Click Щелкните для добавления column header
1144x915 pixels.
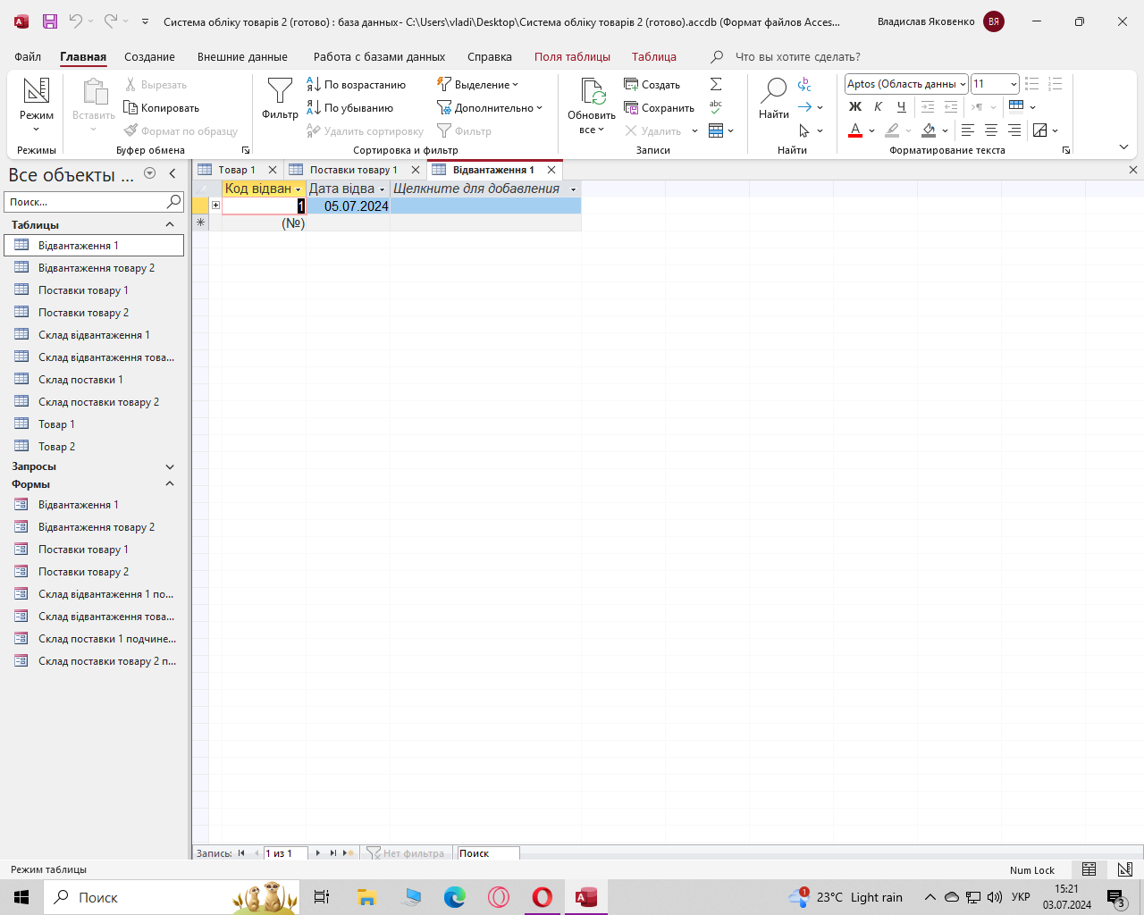476,189
